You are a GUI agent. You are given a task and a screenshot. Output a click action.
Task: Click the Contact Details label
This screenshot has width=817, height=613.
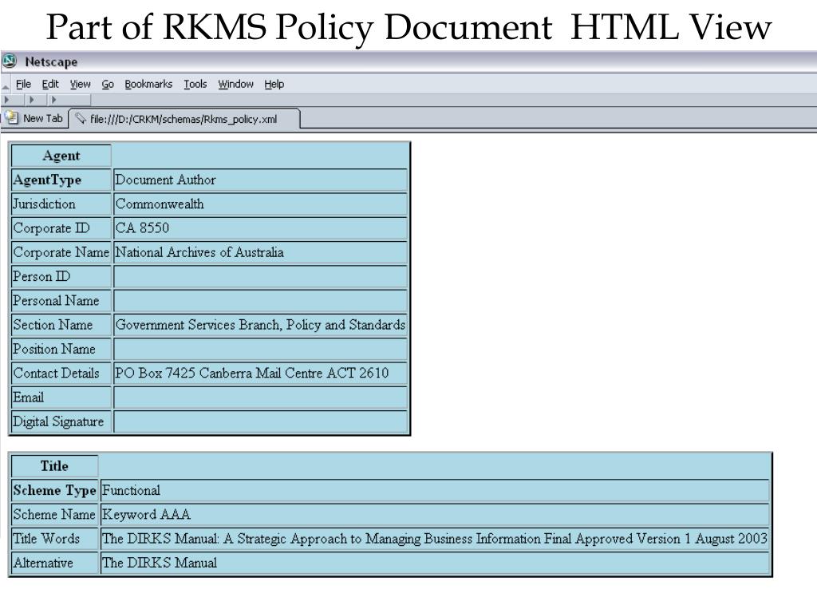(57, 374)
